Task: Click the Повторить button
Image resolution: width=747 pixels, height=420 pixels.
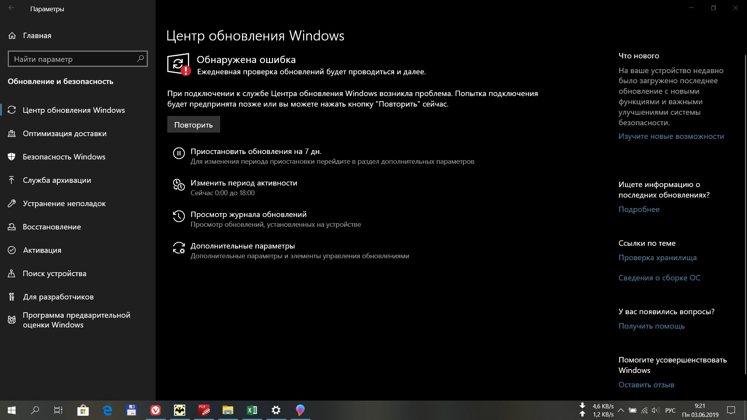Action: coord(193,124)
